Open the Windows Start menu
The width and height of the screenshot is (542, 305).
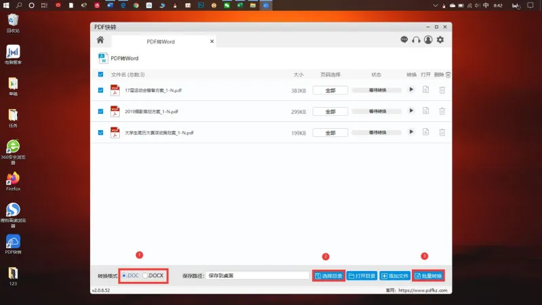(6, 5)
